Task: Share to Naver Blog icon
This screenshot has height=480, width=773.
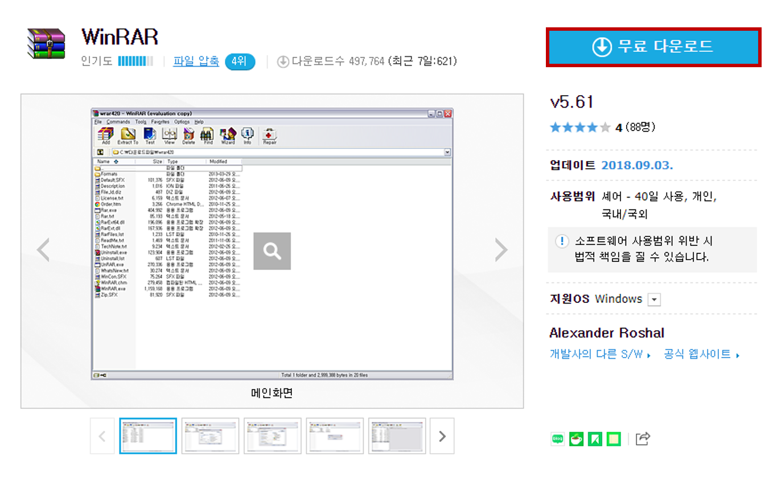Action: tap(558, 438)
